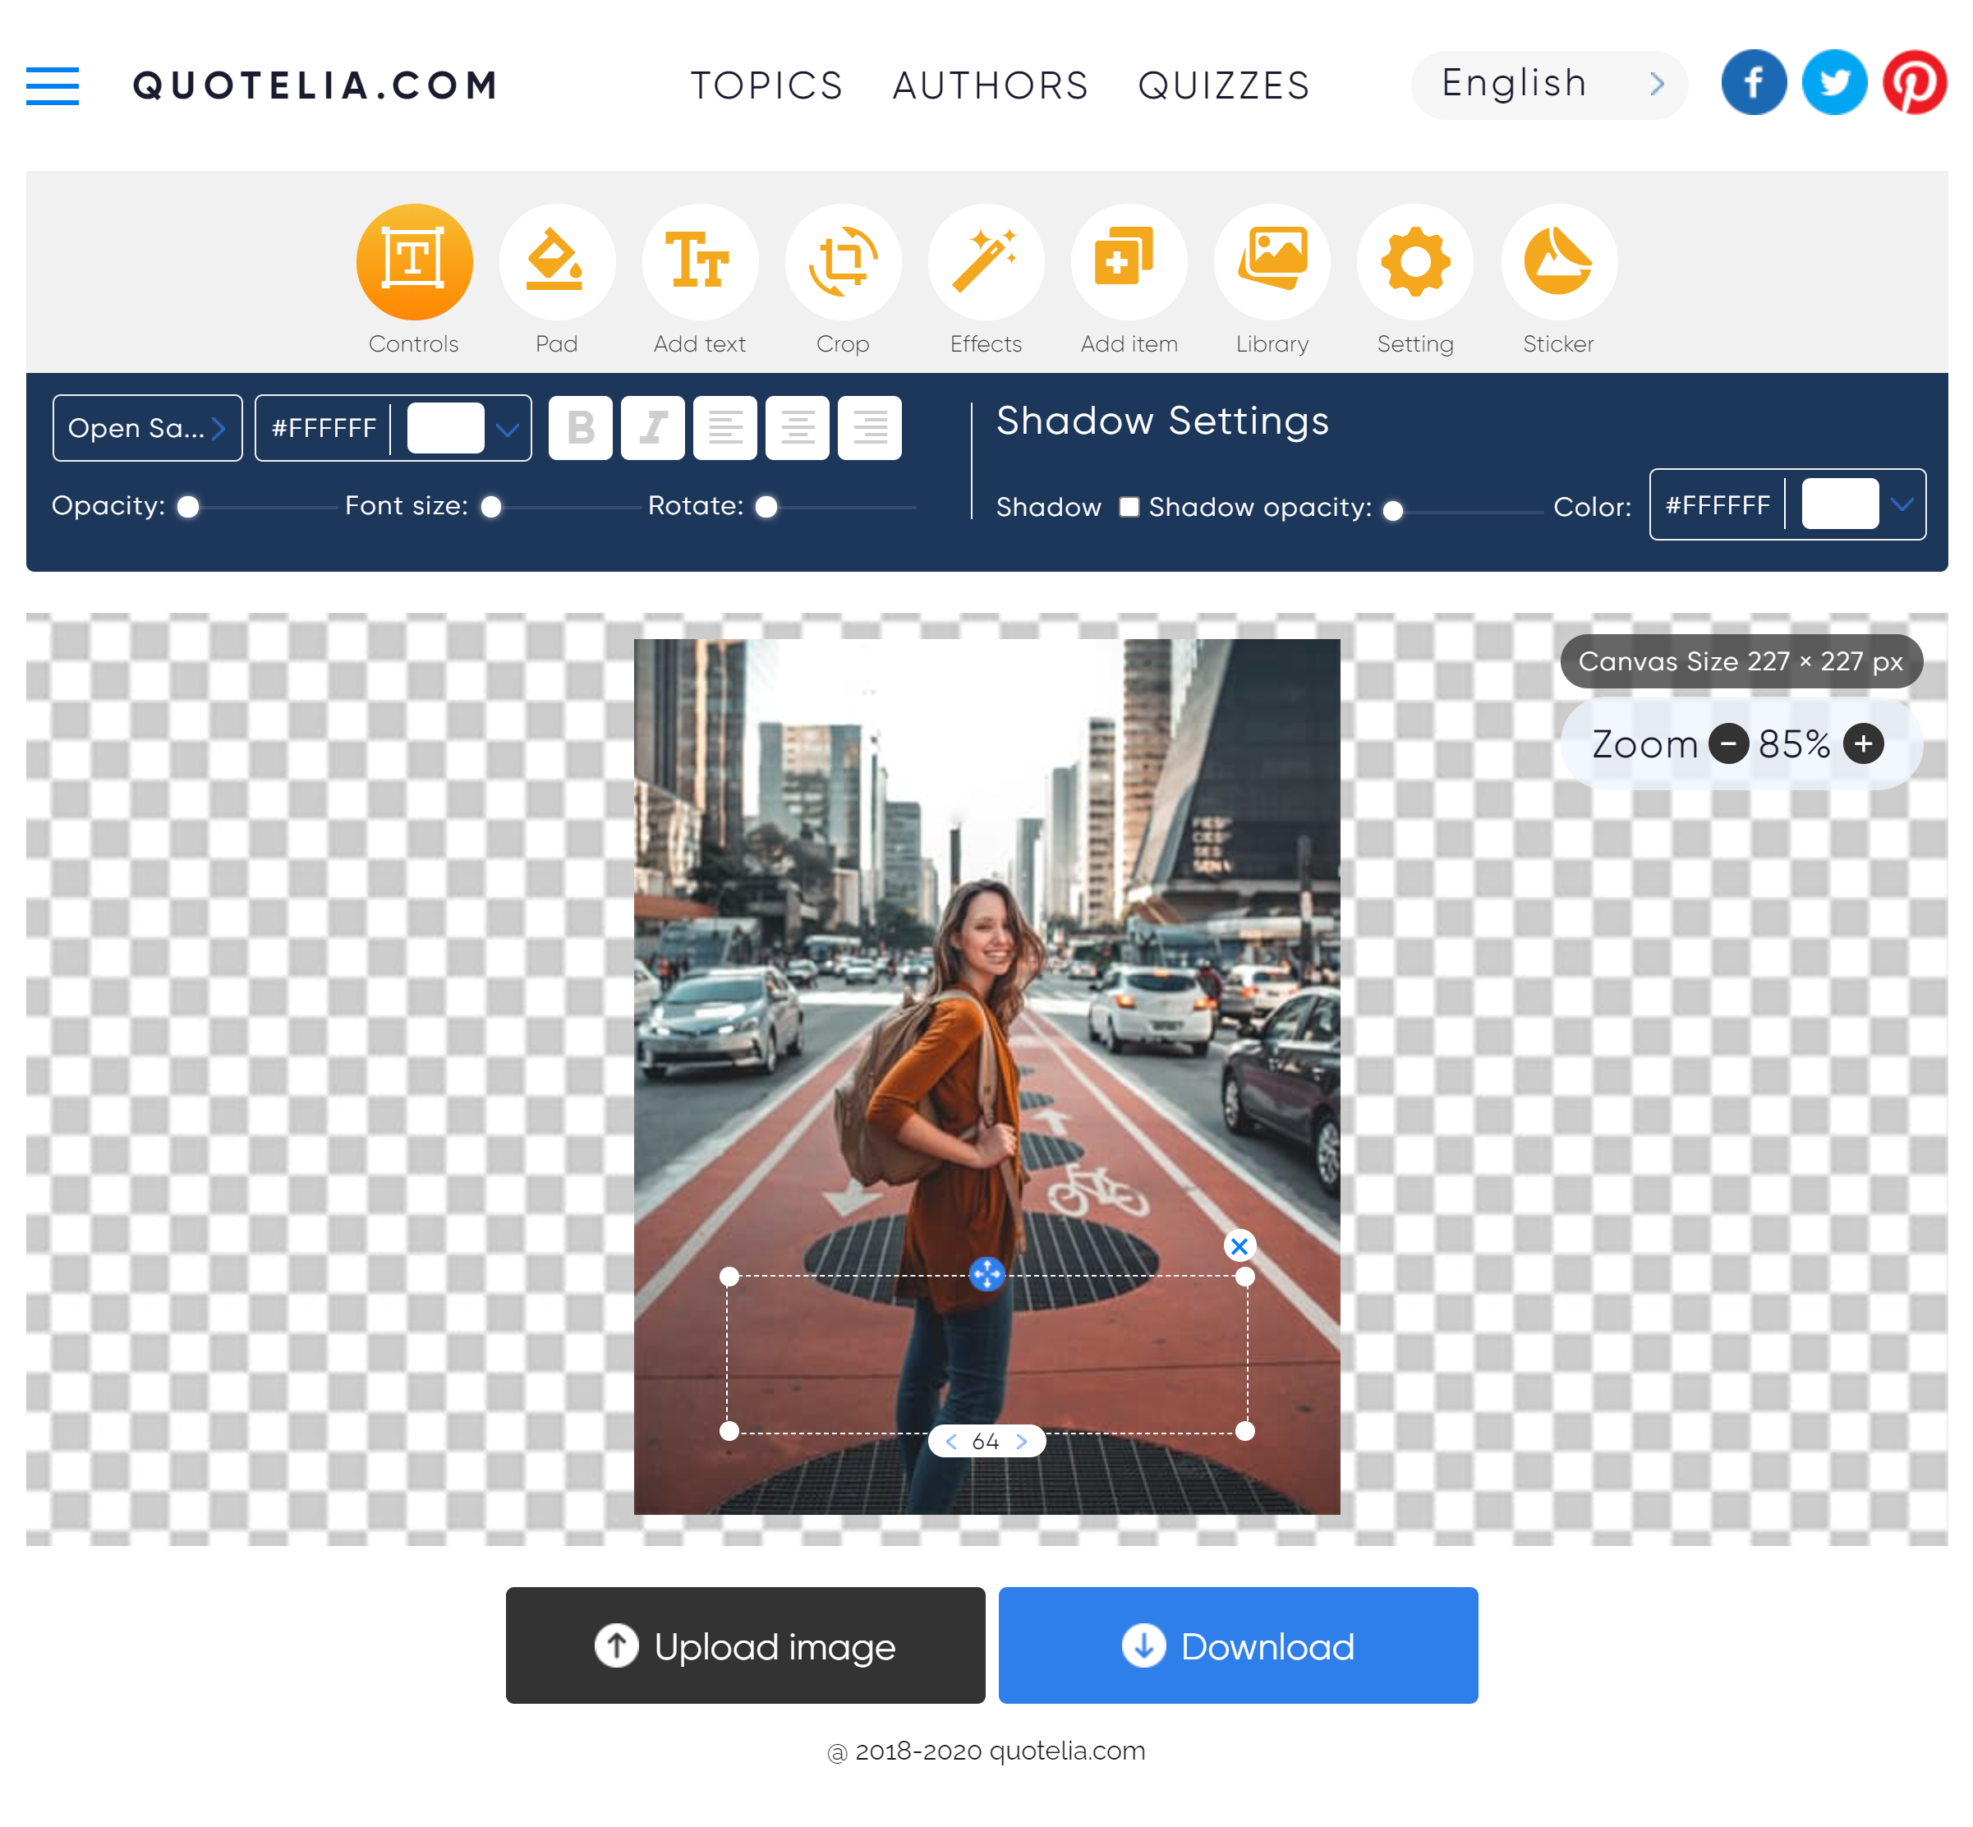This screenshot has height=1827, width=1973.
Task: Click the Shadow opacity slider handle
Action: 1393,510
